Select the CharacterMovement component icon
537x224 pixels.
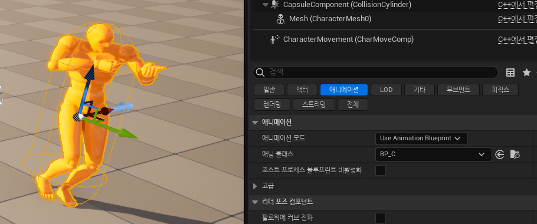274,39
